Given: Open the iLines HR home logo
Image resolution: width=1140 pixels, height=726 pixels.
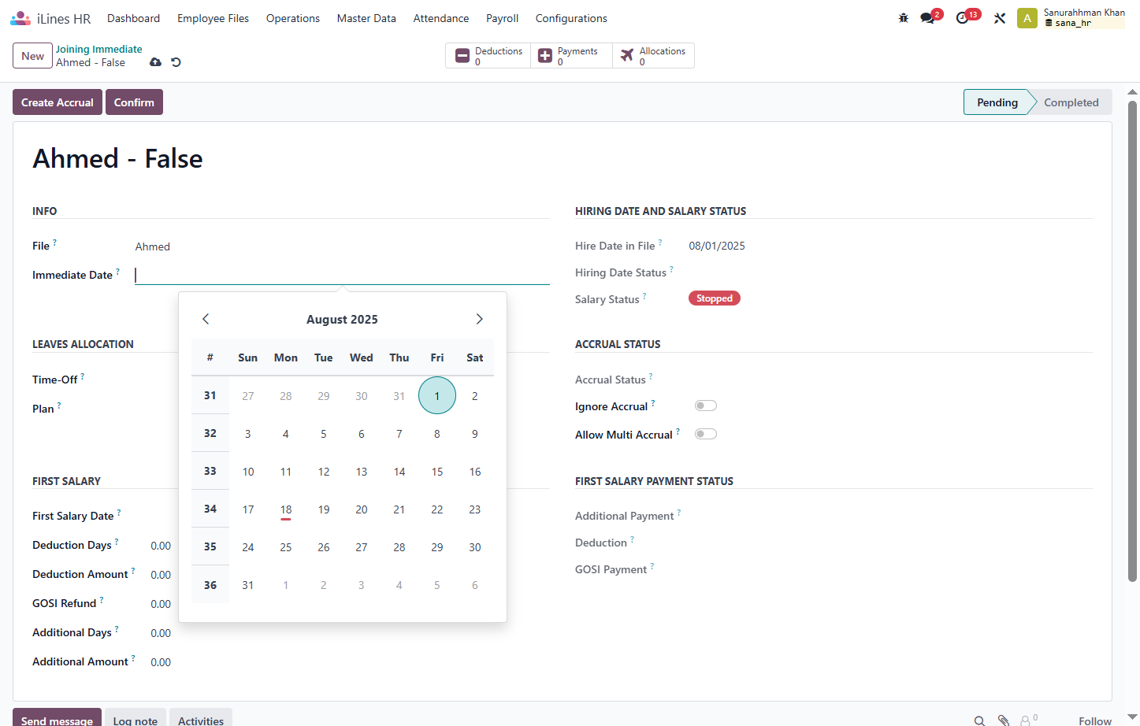Looking at the screenshot, I should coord(50,18).
